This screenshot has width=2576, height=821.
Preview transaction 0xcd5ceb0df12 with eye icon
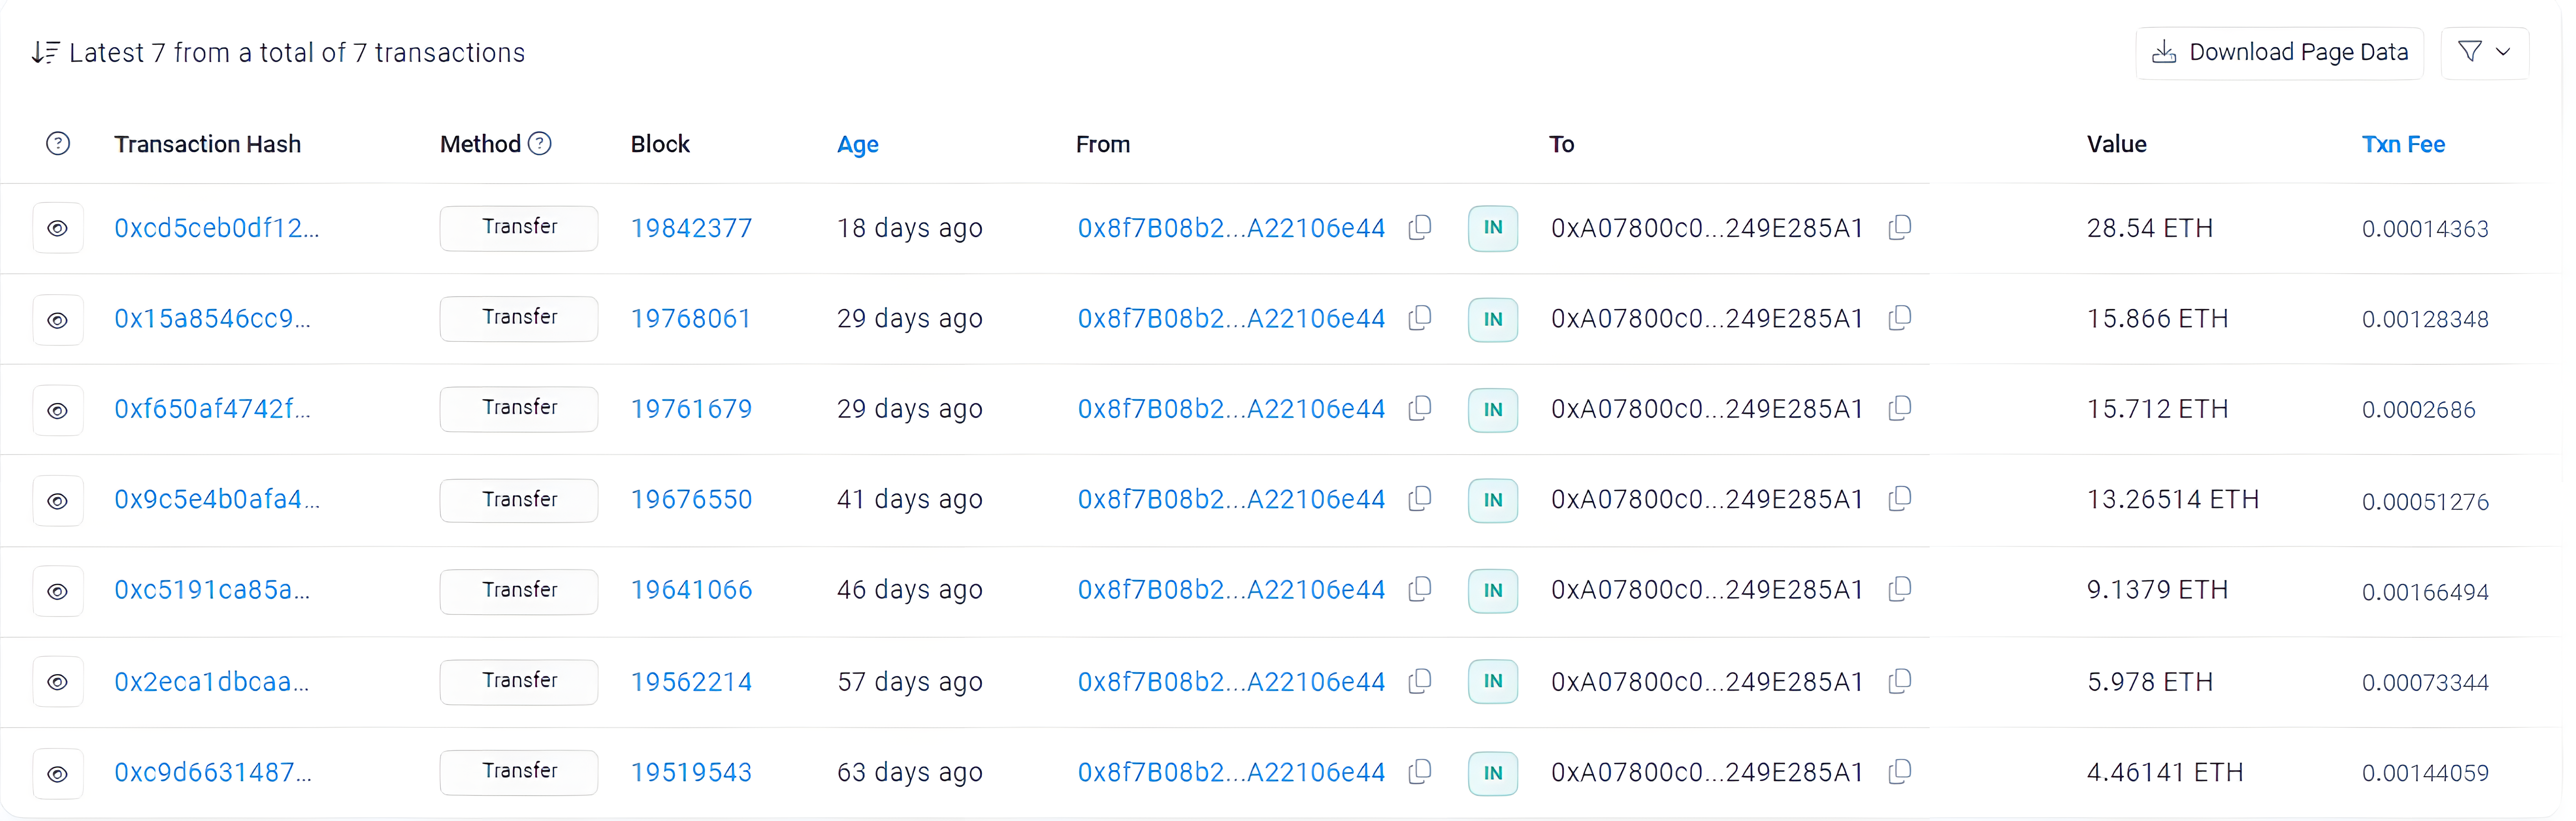[x=58, y=229]
